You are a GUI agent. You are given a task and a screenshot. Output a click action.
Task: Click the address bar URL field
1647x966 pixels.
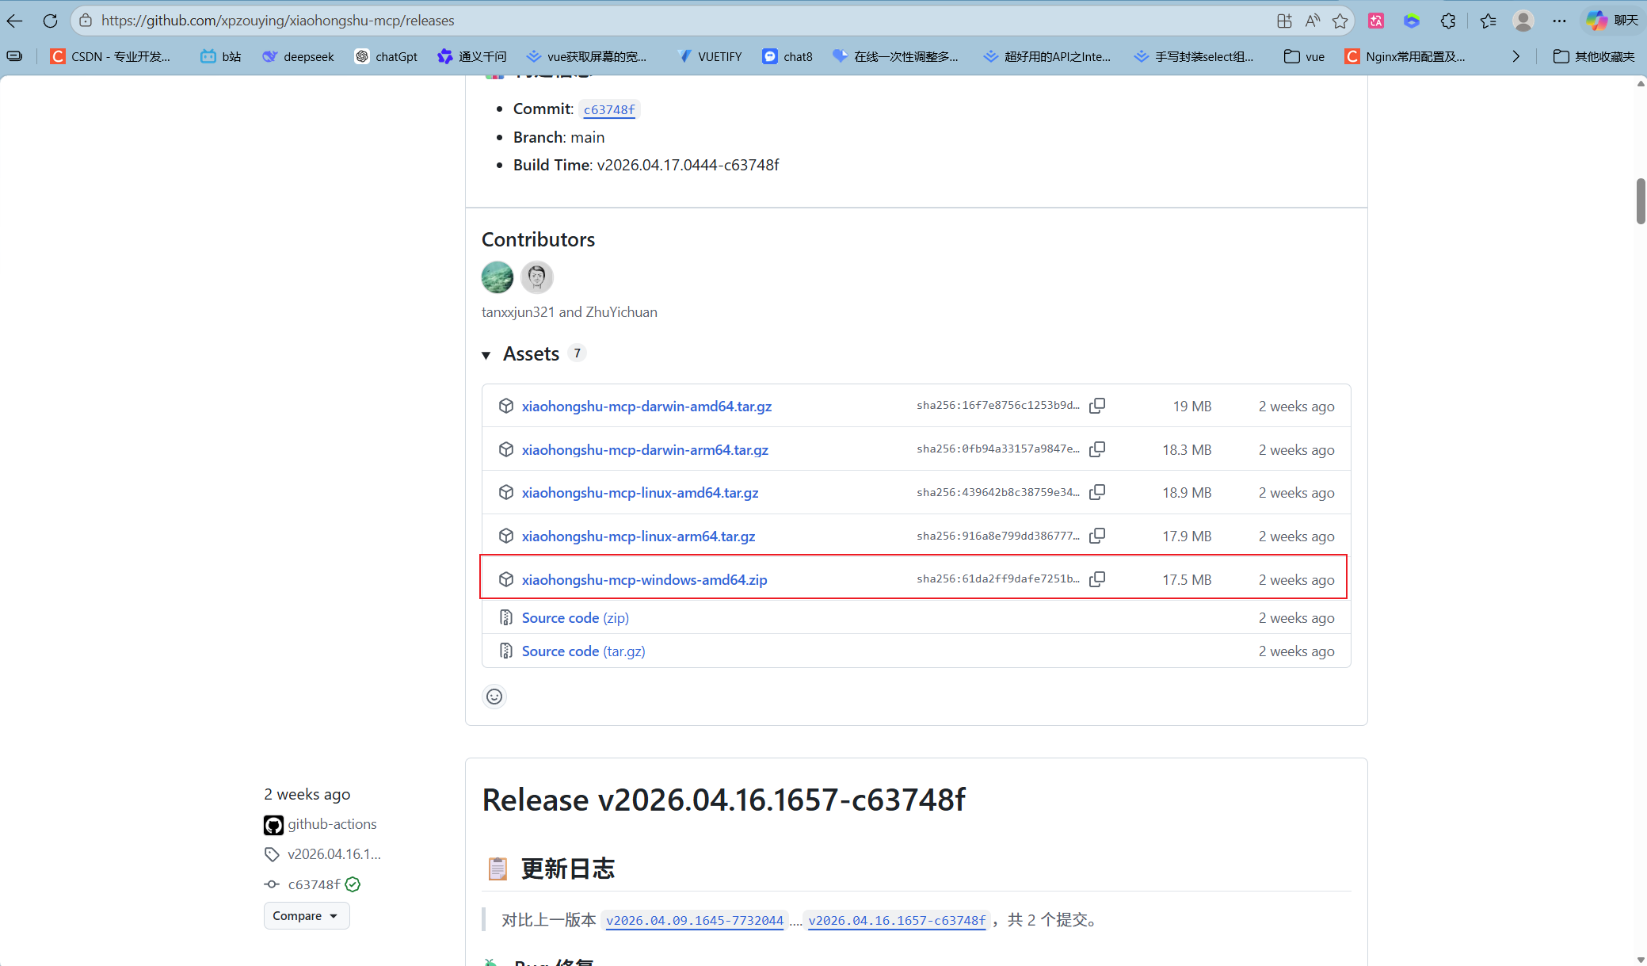pyautogui.click(x=673, y=21)
